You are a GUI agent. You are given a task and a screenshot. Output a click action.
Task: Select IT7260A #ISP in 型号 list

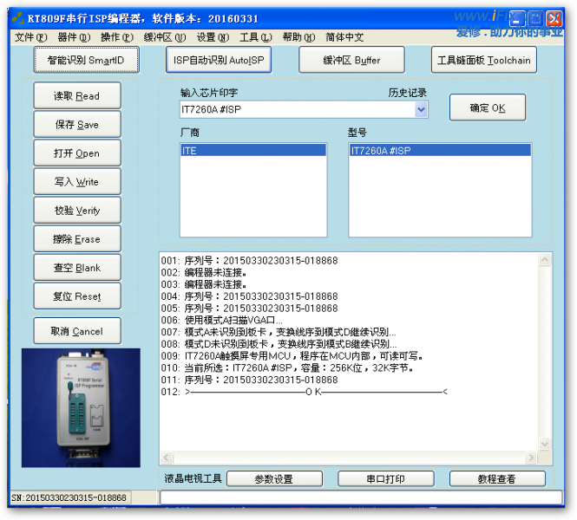coord(440,150)
